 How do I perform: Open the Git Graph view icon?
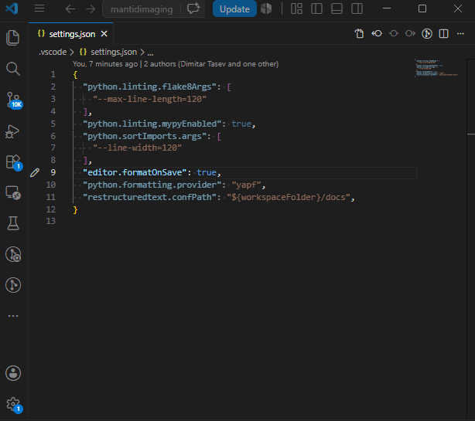[x=13, y=285]
